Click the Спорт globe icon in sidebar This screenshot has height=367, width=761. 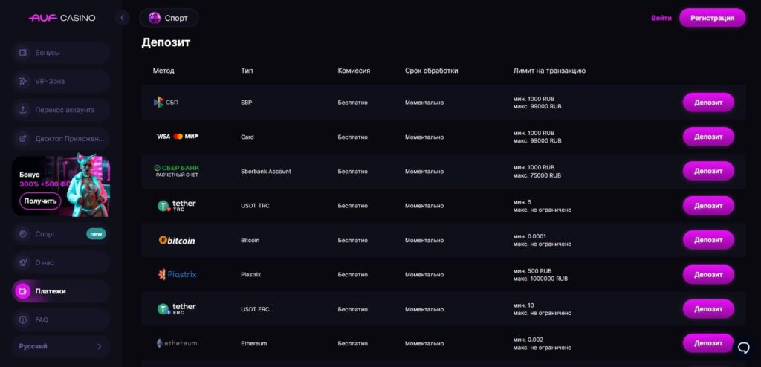point(23,234)
